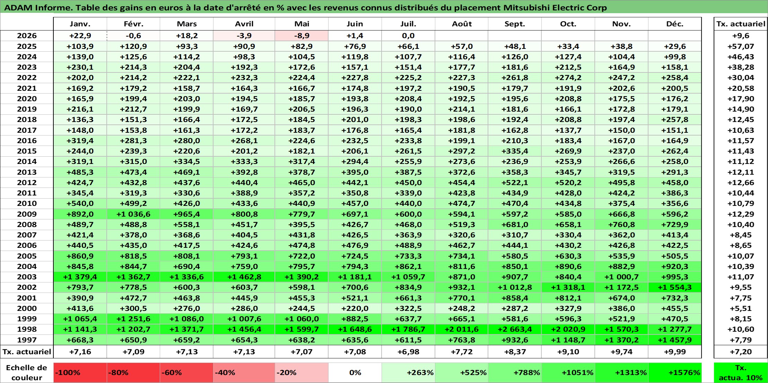
Task: Select the +5,51 actuarial rate for 2000
Action: pos(741,308)
